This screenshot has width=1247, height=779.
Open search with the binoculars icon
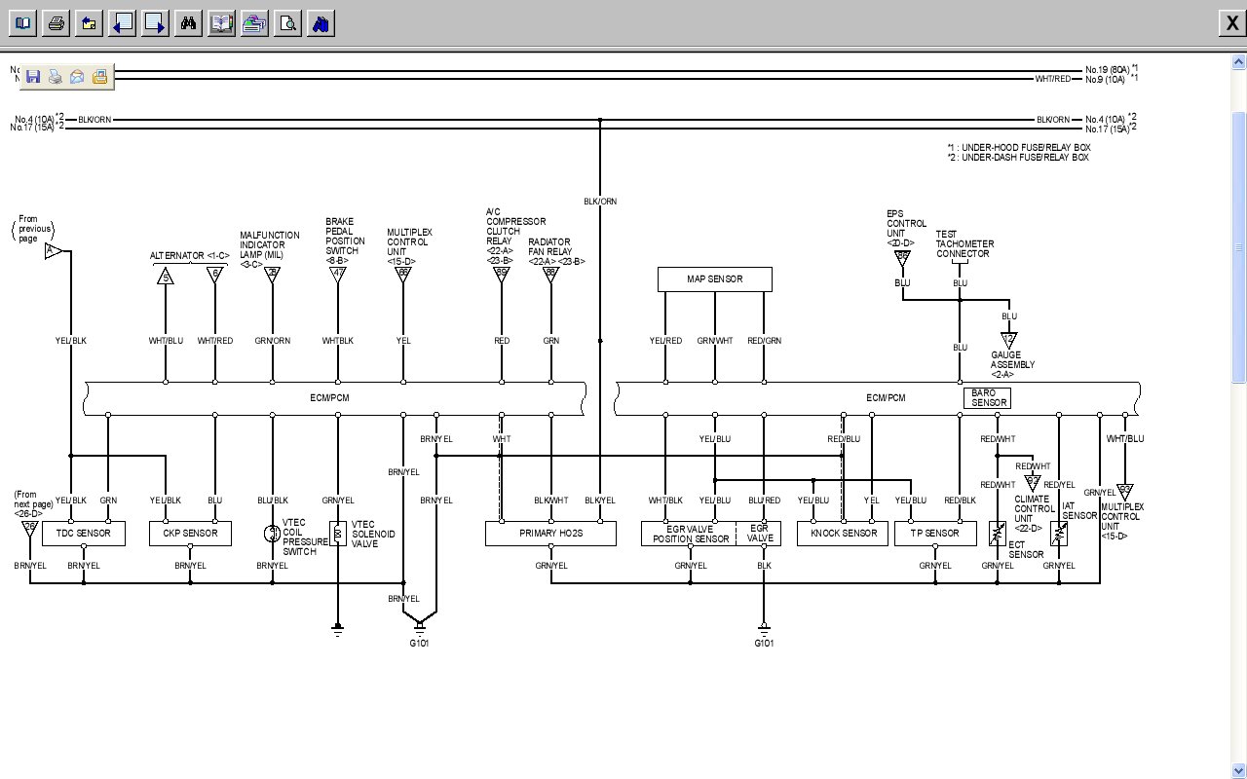click(188, 23)
